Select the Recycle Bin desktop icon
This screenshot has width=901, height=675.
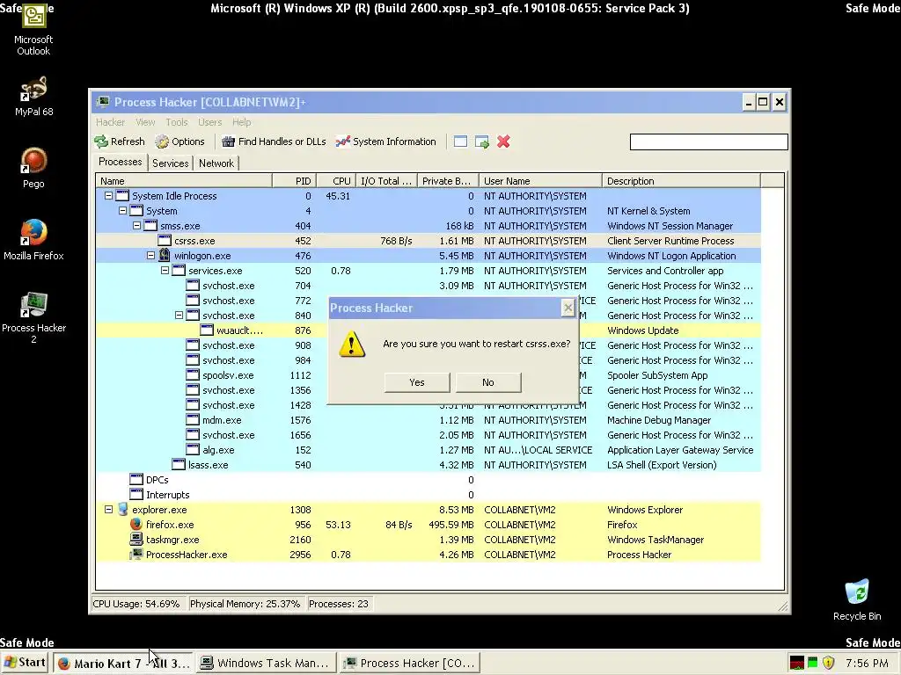[x=857, y=600]
